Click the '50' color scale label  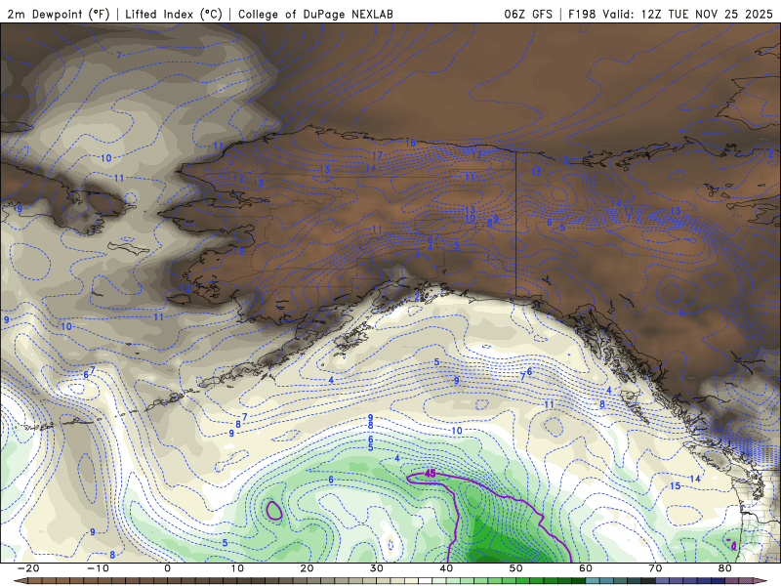pyautogui.click(x=516, y=568)
